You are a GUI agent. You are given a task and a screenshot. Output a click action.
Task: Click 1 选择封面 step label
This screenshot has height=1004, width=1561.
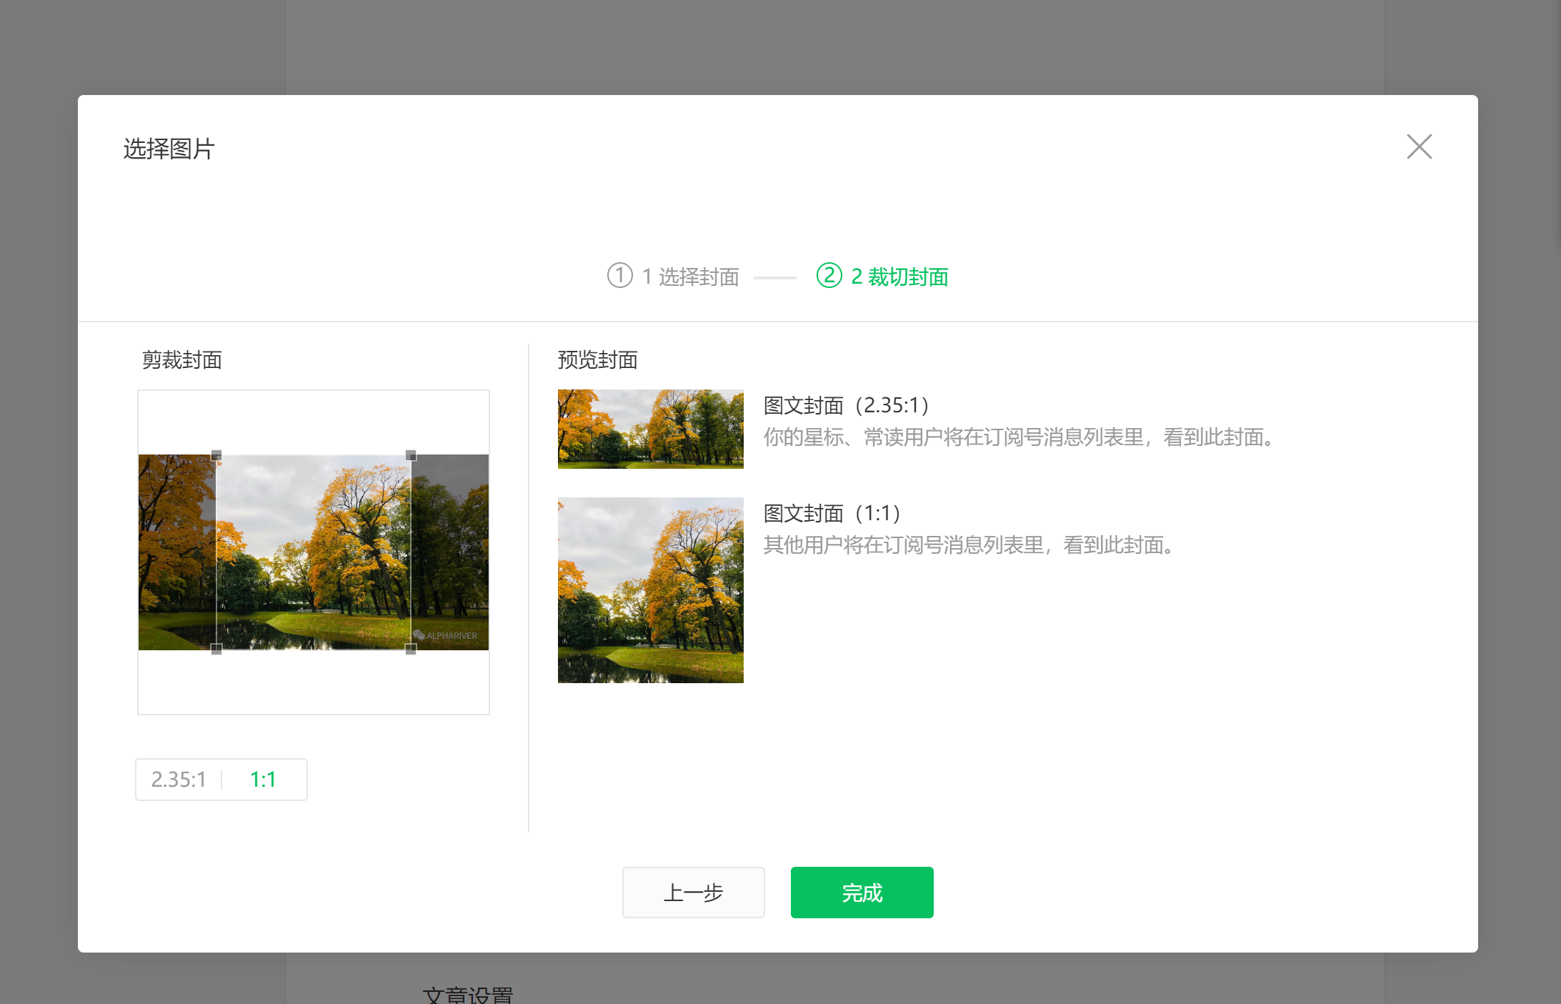tap(690, 277)
